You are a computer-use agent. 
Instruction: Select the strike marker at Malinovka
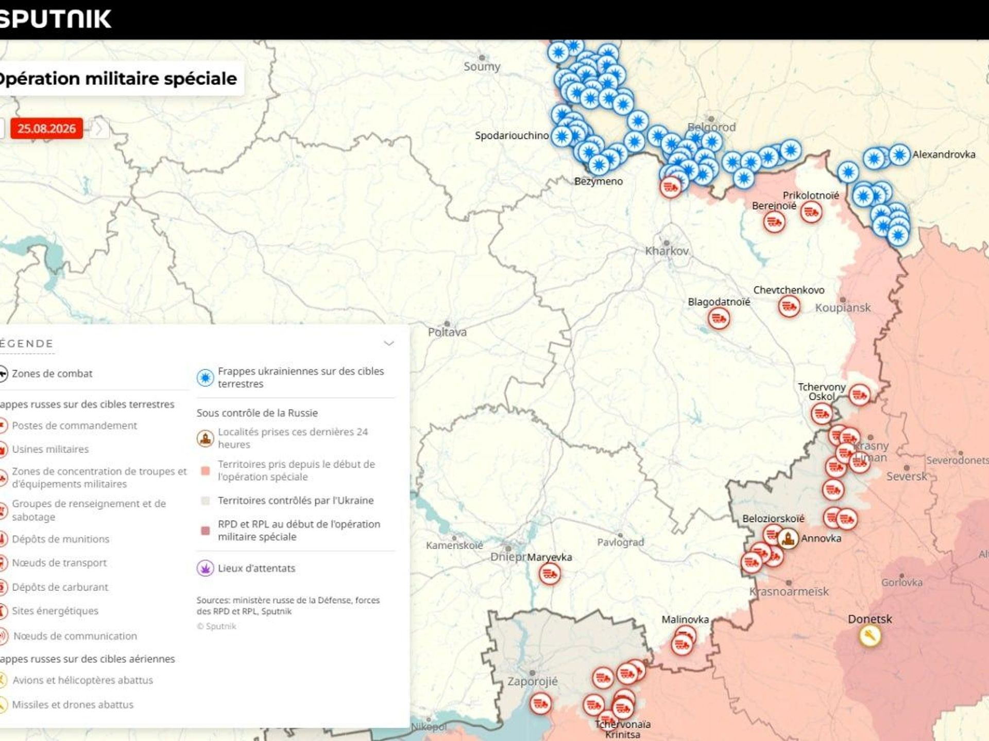click(x=682, y=644)
